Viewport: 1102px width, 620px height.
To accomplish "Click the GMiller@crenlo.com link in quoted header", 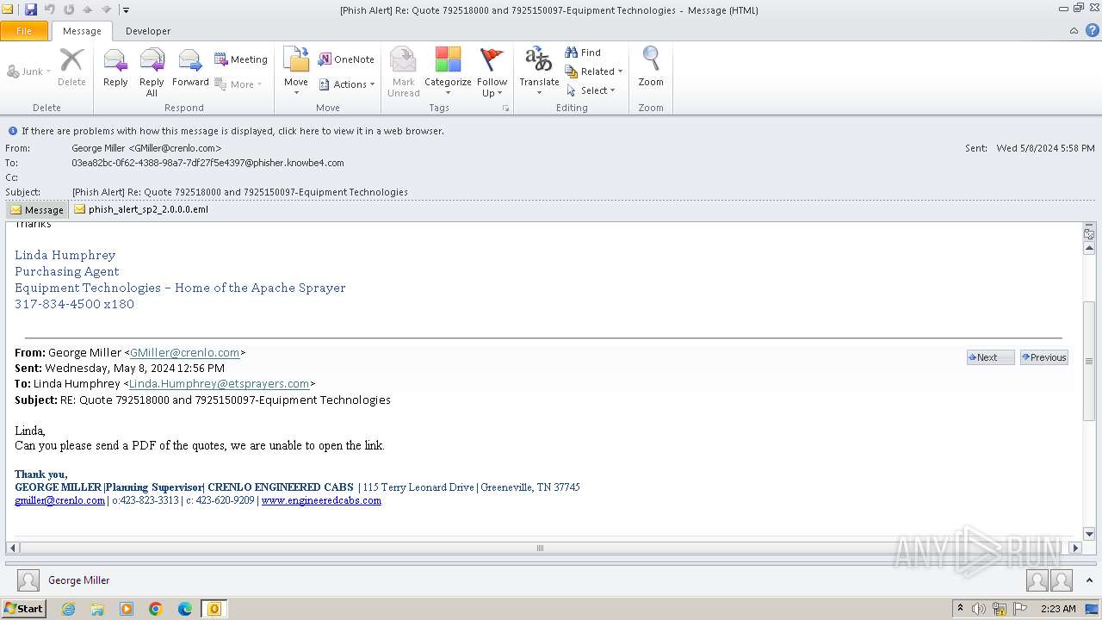I will tap(185, 352).
